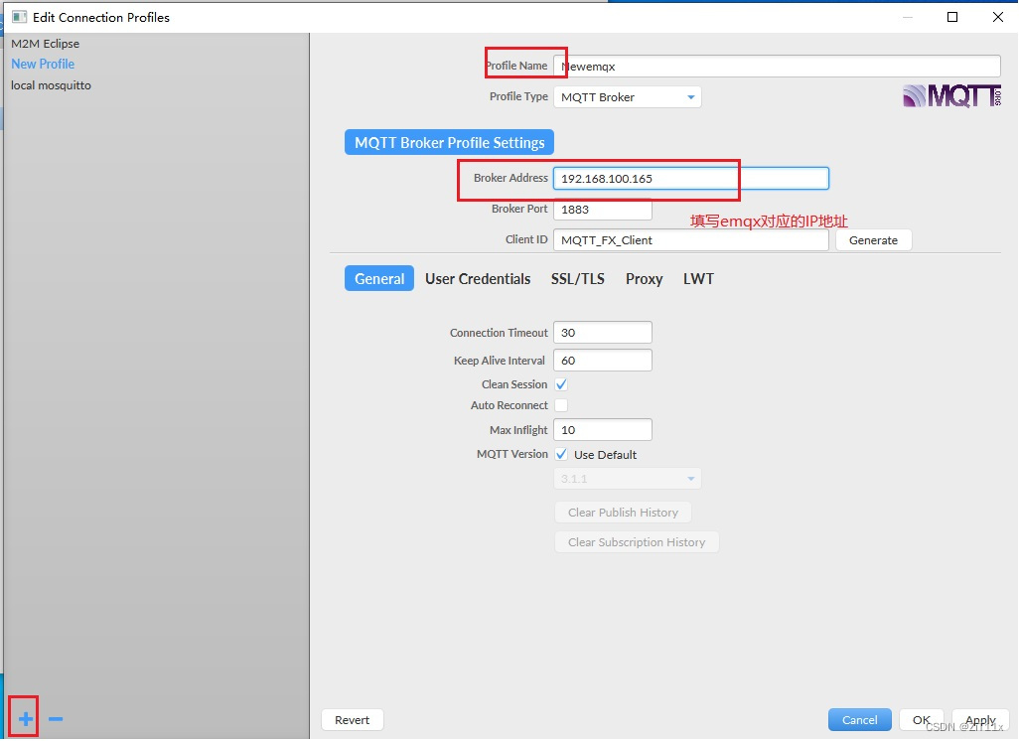
Task: Click the Generate client ID button
Action: click(873, 239)
